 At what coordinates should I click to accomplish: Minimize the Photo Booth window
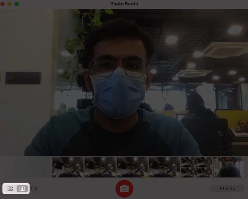(10, 4)
